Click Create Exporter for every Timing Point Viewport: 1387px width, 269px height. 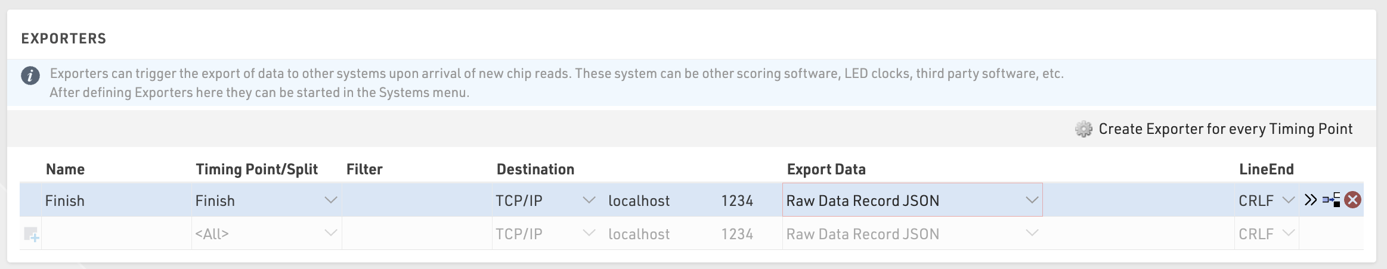pyautogui.click(x=1225, y=129)
